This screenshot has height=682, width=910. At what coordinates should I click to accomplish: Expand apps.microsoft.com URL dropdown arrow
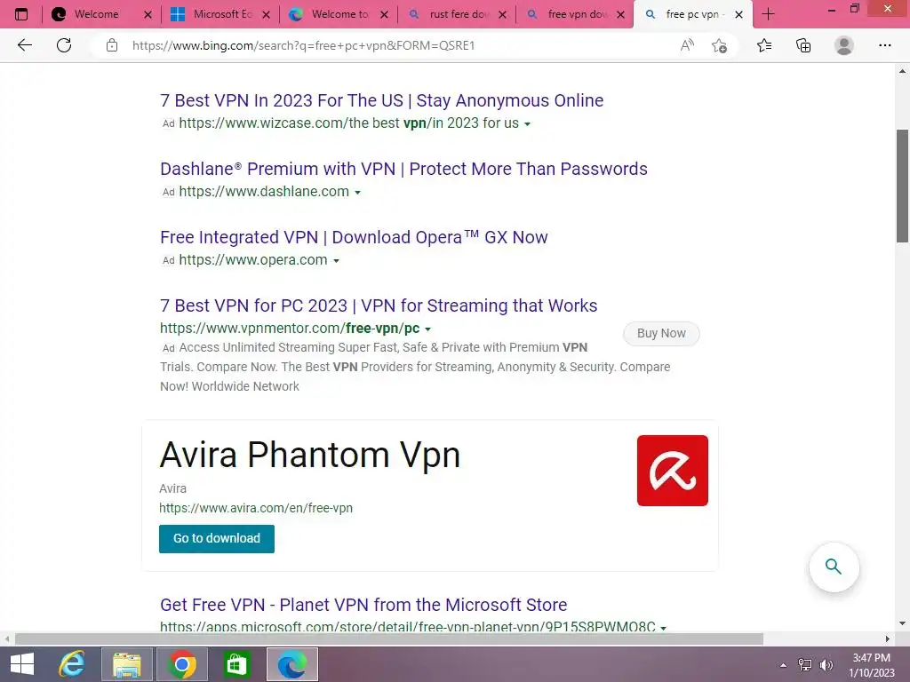(x=663, y=628)
